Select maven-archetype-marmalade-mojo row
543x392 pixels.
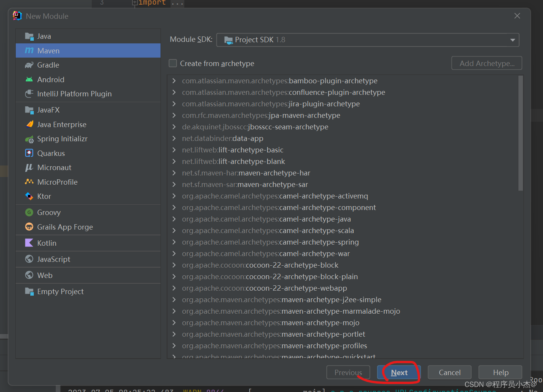click(x=343, y=311)
